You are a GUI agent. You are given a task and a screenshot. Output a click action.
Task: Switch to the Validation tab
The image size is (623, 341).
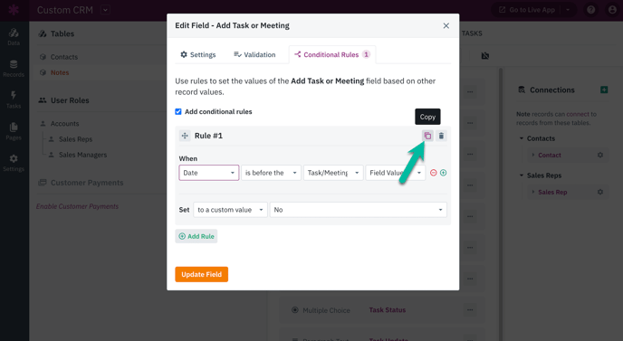click(x=254, y=55)
